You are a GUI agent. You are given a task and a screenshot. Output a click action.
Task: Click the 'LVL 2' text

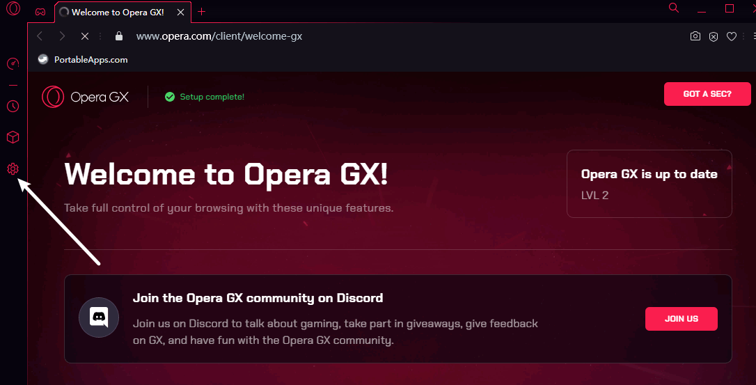(595, 196)
